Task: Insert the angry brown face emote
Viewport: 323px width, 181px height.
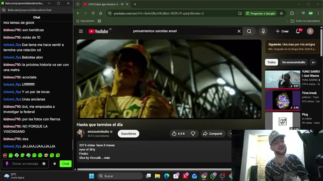Action: tap(5, 155)
